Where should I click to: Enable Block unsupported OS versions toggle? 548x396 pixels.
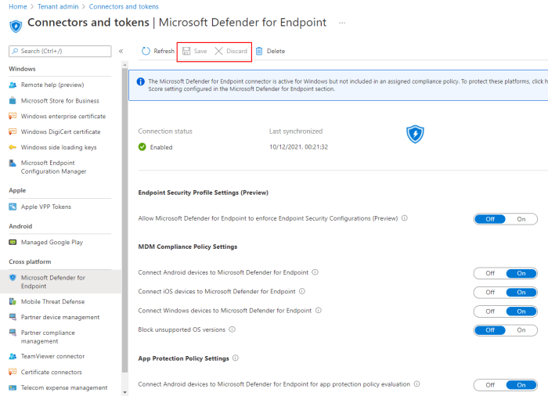521,329
